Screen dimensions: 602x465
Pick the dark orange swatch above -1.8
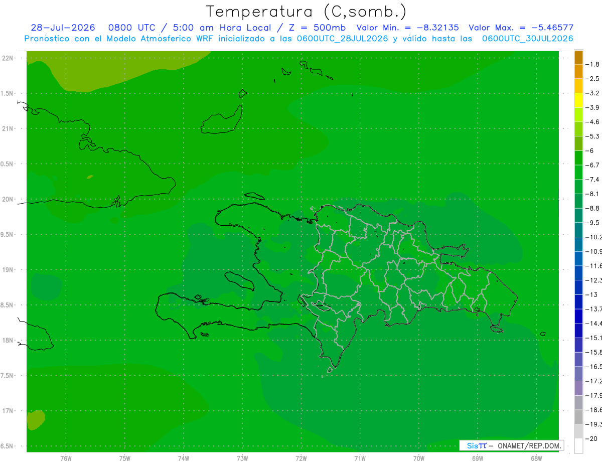coord(578,57)
